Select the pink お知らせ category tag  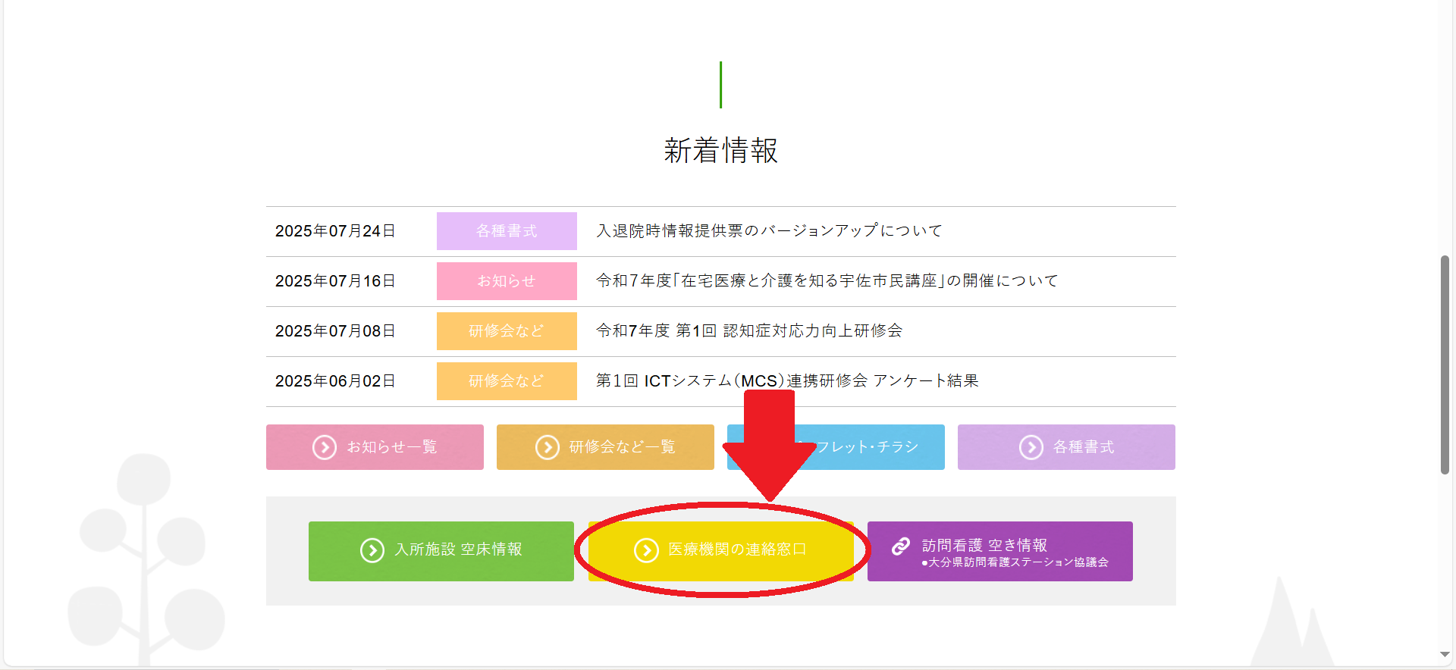(507, 281)
